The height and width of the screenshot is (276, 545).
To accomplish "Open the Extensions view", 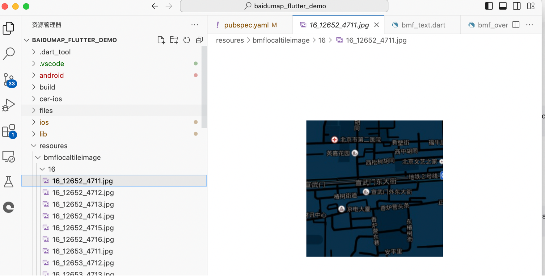I will [x=9, y=131].
